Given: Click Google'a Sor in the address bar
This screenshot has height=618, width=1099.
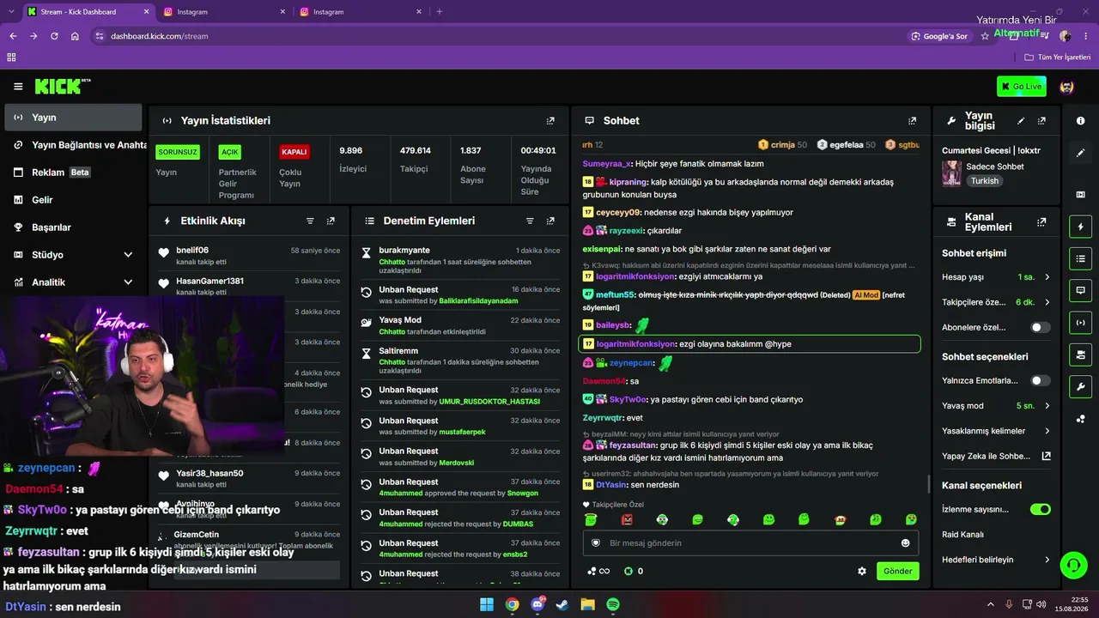Looking at the screenshot, I should coord(939,36).
